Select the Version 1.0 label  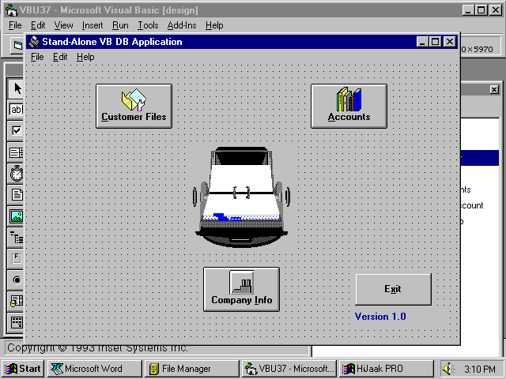pos(380,316)
